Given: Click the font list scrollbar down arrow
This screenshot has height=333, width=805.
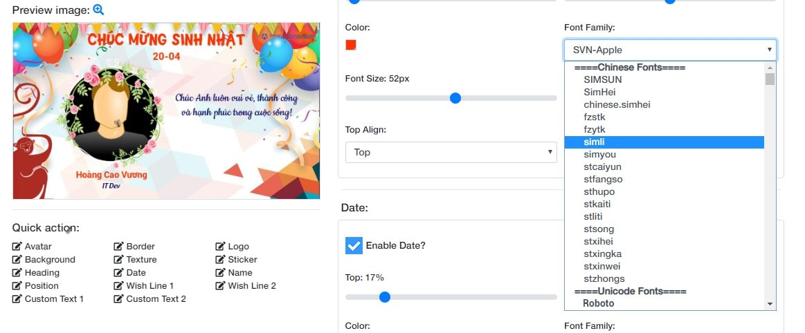Looking at the screenshot, I should coord(770,304).
